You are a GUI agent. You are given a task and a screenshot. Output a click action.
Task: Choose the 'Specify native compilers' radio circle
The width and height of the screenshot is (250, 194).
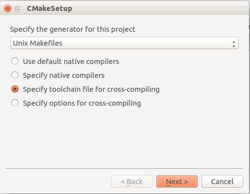[15, 75]
